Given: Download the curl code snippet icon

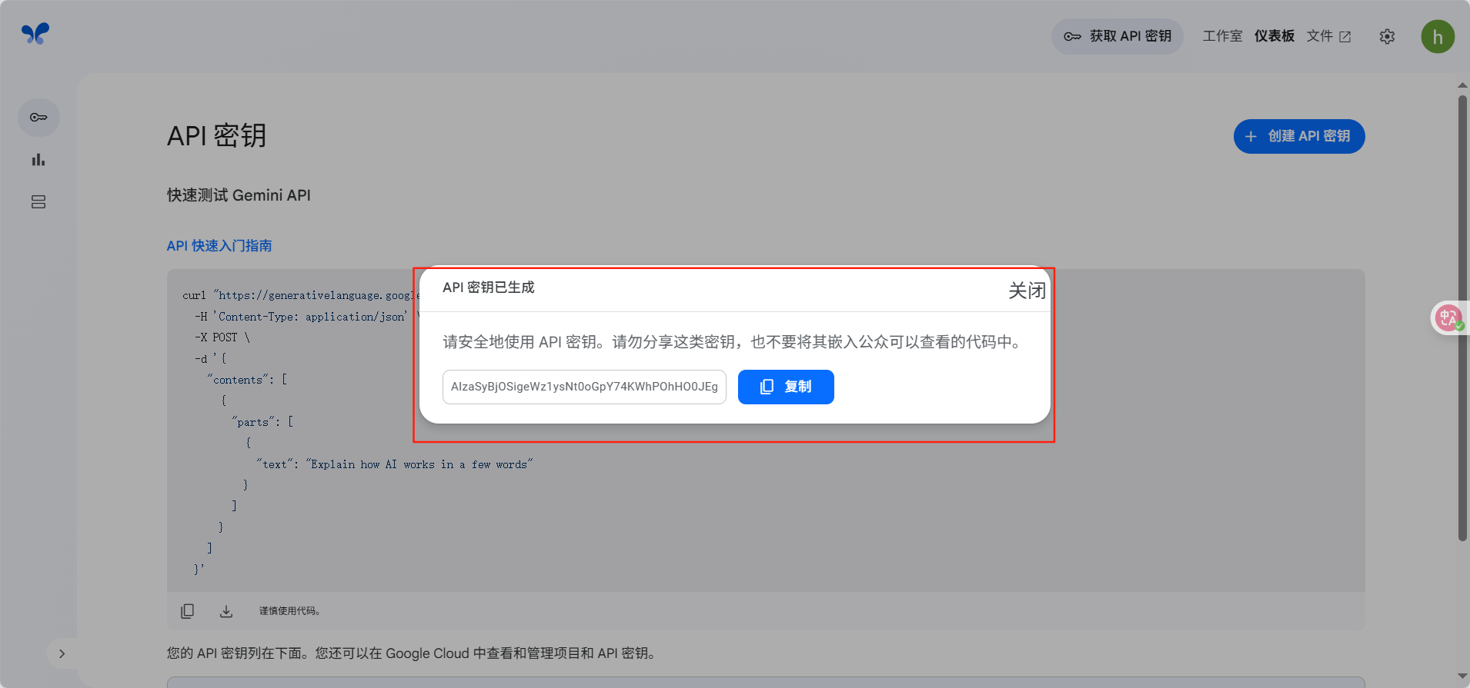Looking at the screenshot, I should coord(226,611).
